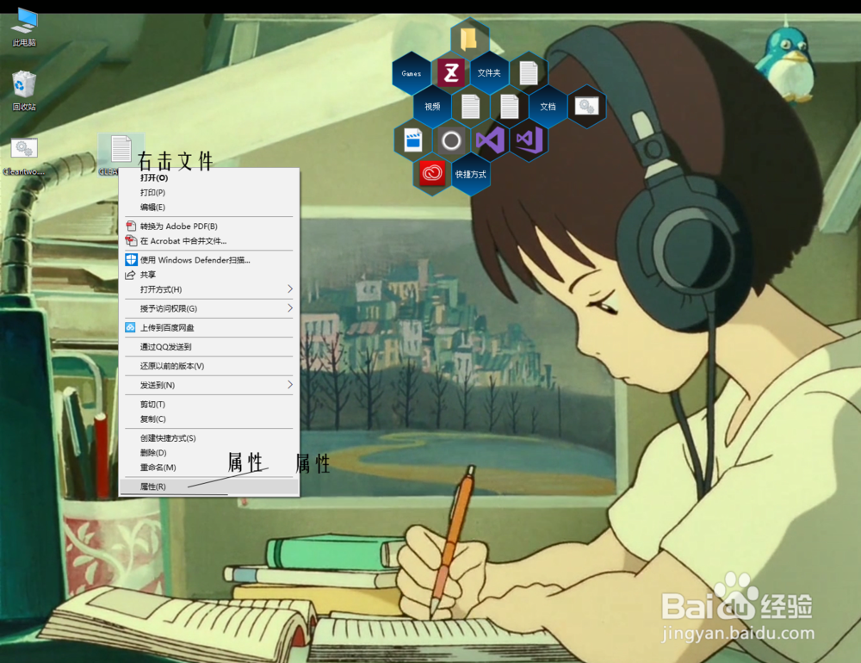Image resolution: width=861 pixels, height=663 pixels.
Task: Choose 编辑(E) in the context menu
Action: pyautogui.click(x=209, y=208)
